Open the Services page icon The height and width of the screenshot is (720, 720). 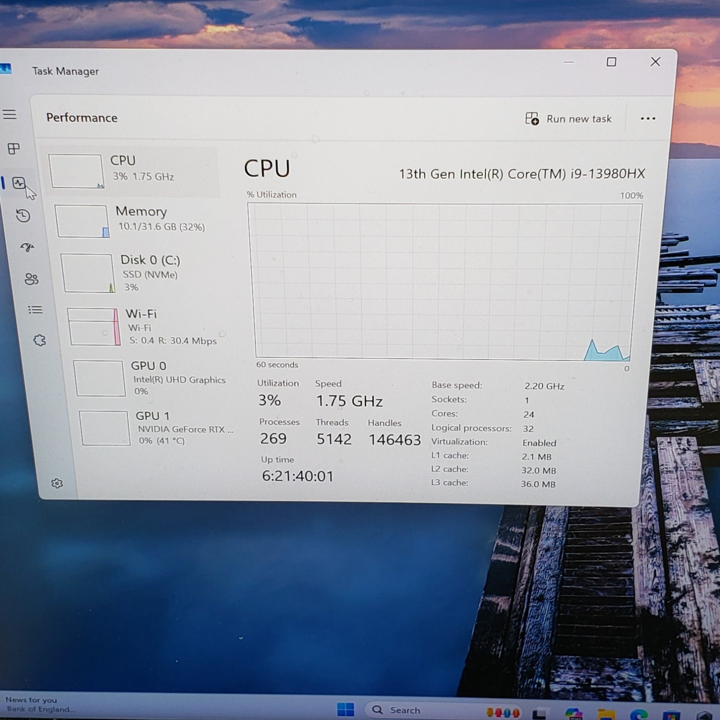click(39, 340)
